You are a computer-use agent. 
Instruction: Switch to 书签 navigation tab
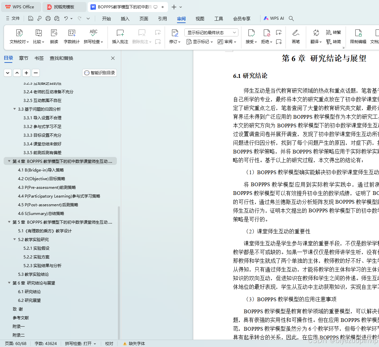click(x=39, y=58)
